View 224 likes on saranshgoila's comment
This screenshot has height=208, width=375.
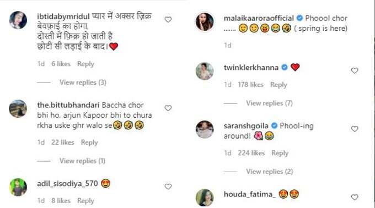pos(251,153)
